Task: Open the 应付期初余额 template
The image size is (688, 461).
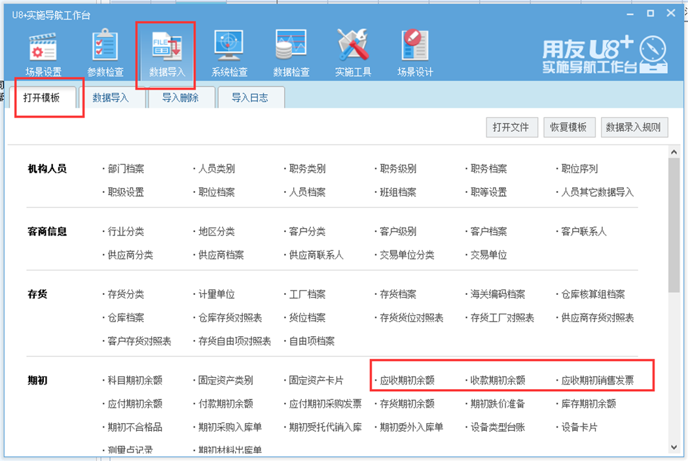Action: 135,403
